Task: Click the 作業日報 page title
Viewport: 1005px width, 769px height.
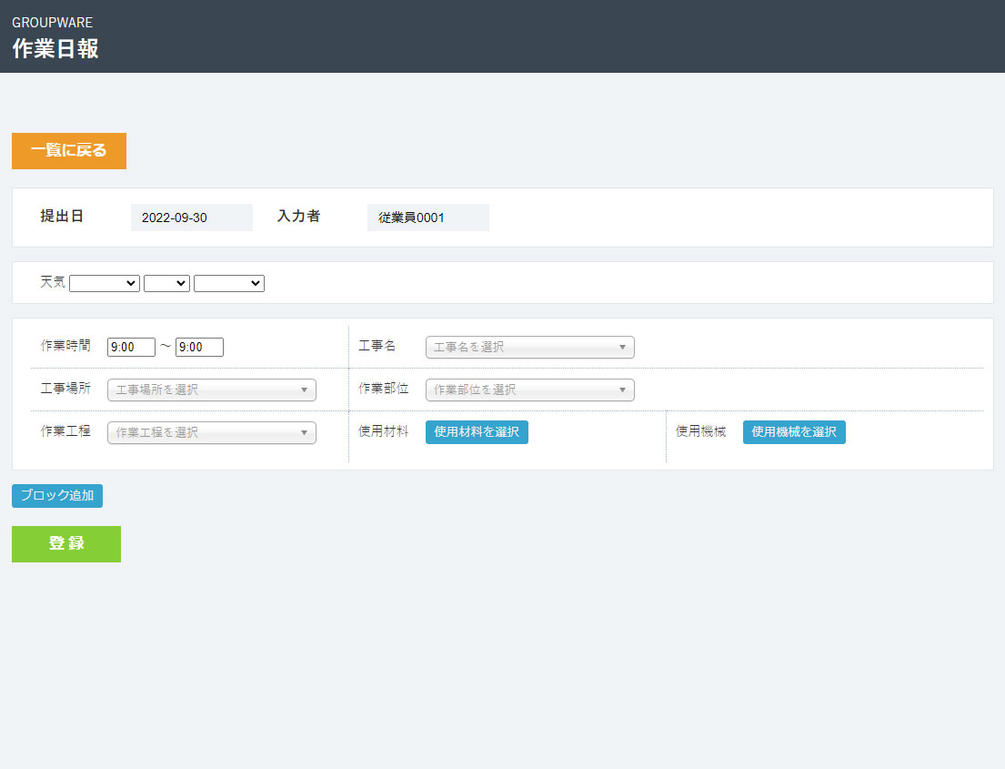Action: [55, 49]
